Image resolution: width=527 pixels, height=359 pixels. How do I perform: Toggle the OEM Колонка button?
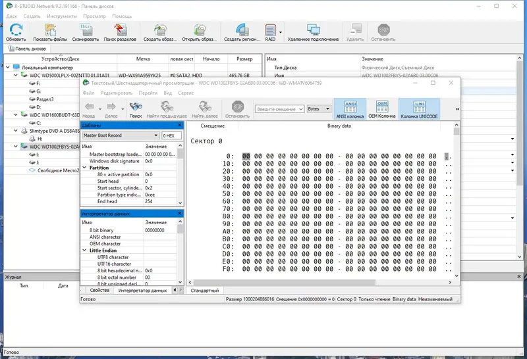point(382,108)
